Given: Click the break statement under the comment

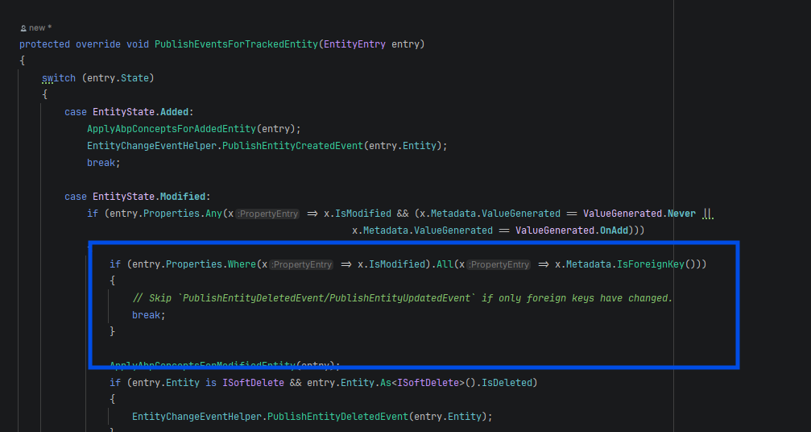Looking at the screenshot, I should [x=147, y=315].
